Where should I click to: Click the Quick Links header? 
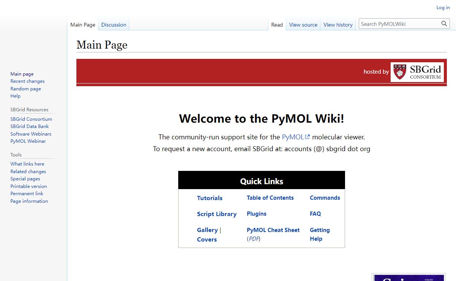(x=261, y=182)
